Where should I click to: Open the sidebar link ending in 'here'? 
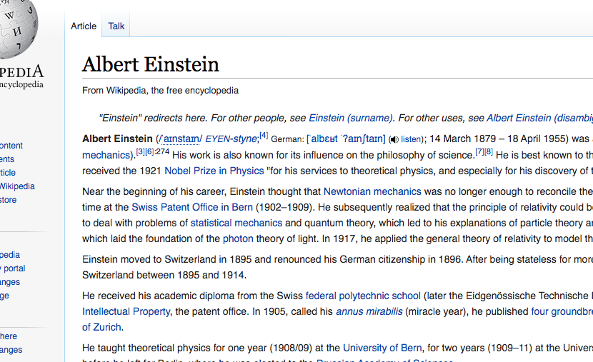click(9, 336)
